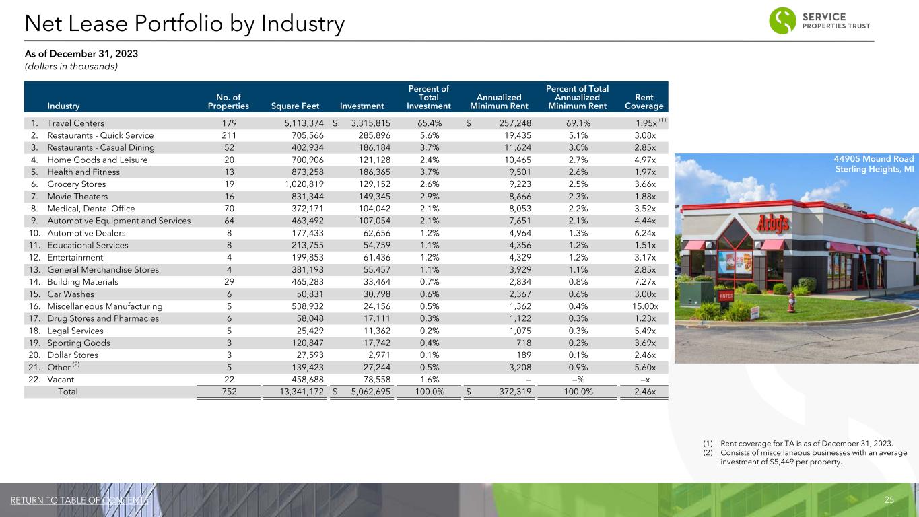Click the No. of Properties column header
This screenshot has width=919, height=517.
(x=228, y=101)
